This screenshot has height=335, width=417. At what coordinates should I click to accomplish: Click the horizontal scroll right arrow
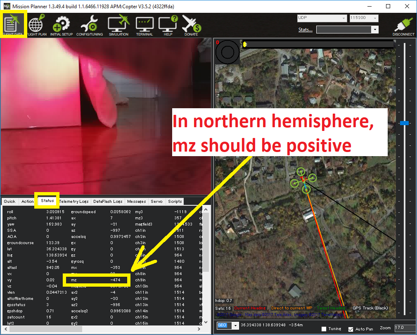click(x=199, y=329)
